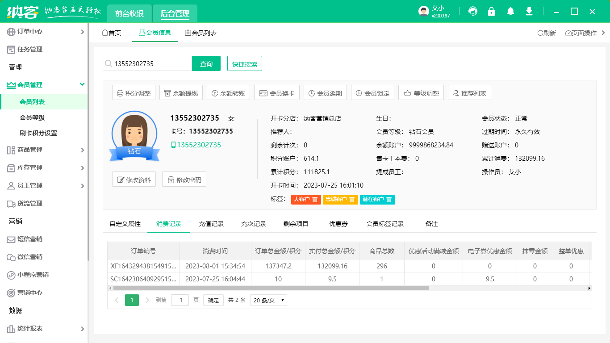Open the 20条/页 page size dropdown

click(x=268, y=300)
